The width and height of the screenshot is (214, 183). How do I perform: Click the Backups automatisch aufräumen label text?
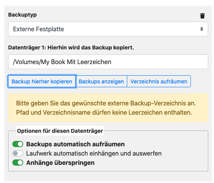(75, 144)
